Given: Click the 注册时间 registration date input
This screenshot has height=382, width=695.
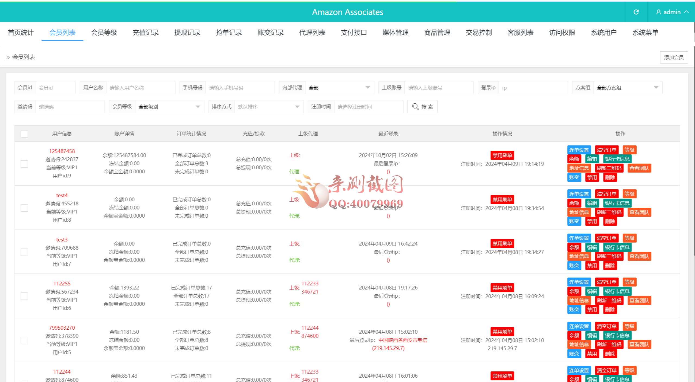Looking at the screenshot, I should pyautogui.click(x=368, y=106).
